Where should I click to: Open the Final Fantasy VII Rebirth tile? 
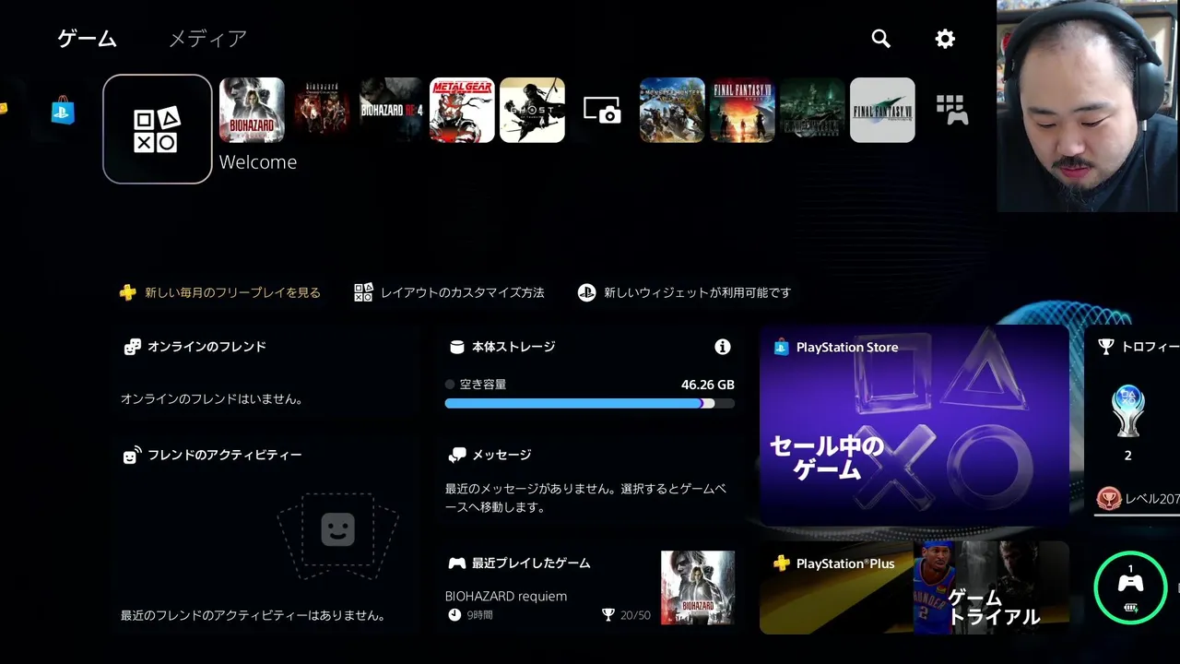[742, 110]
